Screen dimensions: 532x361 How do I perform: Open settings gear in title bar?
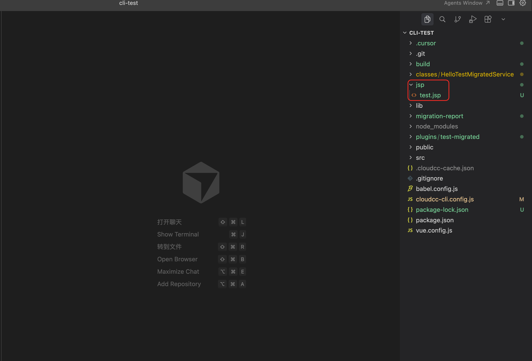coord(523,3)
